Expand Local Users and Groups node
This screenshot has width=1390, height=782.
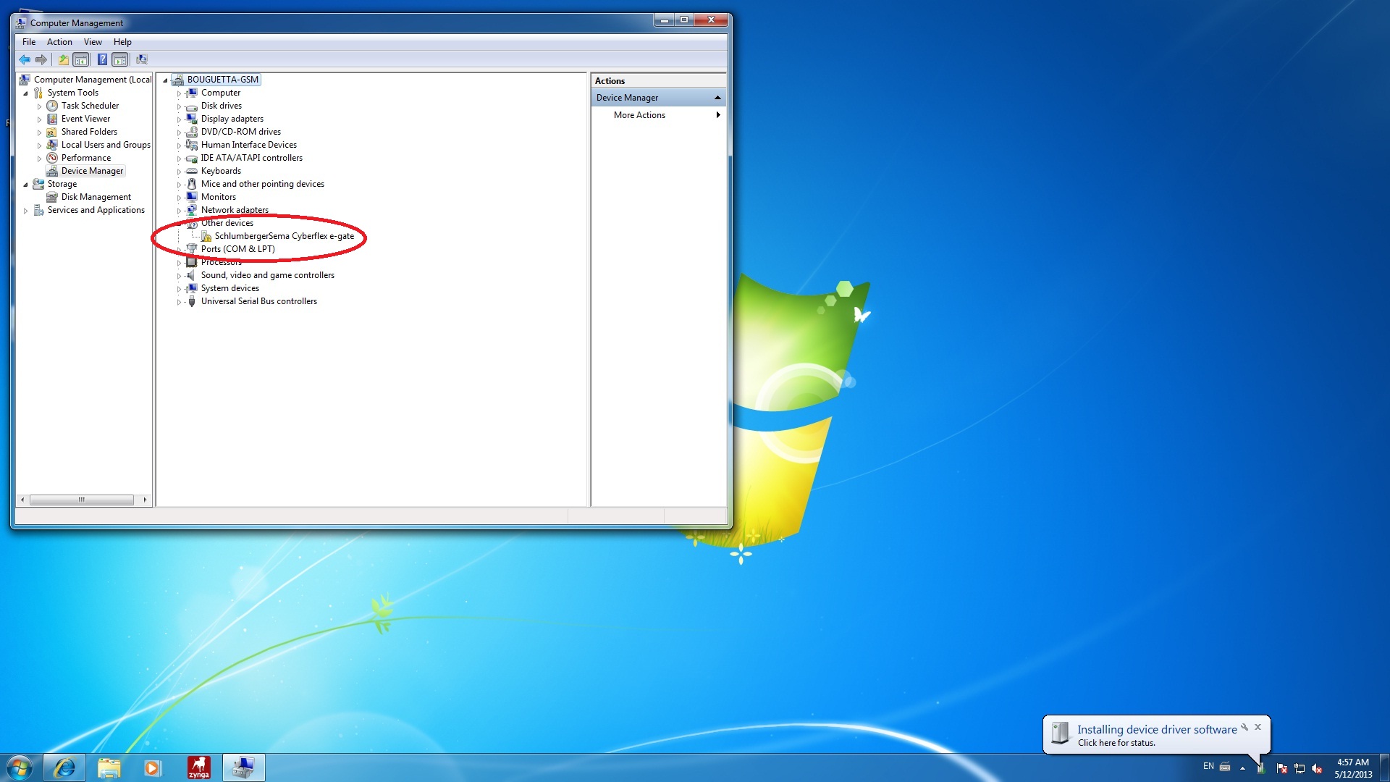coord(39,146)
